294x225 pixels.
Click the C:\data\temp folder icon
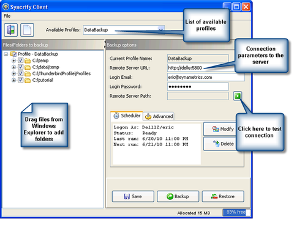pyautogui.click(x=28, y=67)
